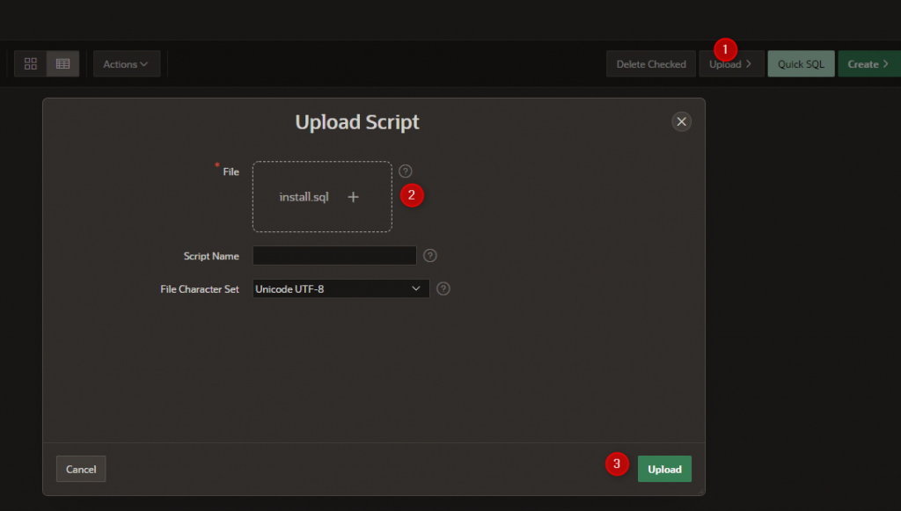
Task: Click the red step 2 marker
Action: point(412,195)
